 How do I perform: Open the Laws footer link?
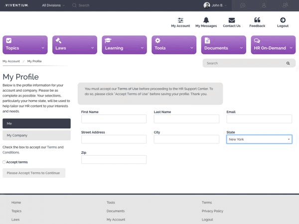[x=15, y=220]
